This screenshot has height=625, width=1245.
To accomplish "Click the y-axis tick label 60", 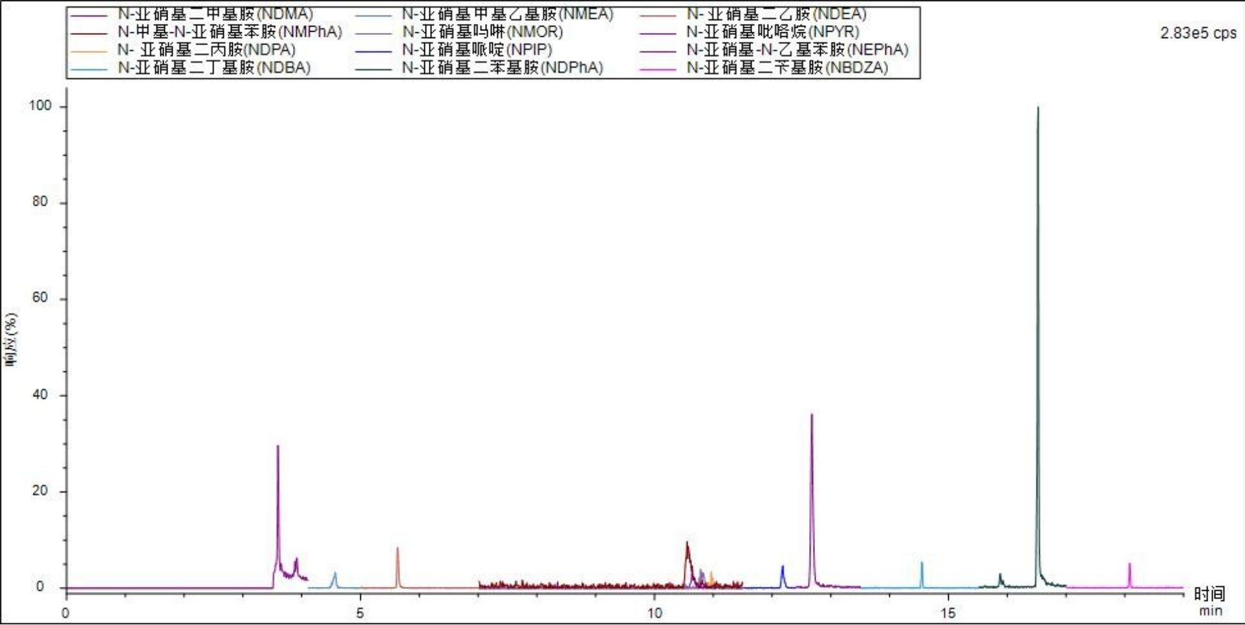I will click(x=40, y=297).
